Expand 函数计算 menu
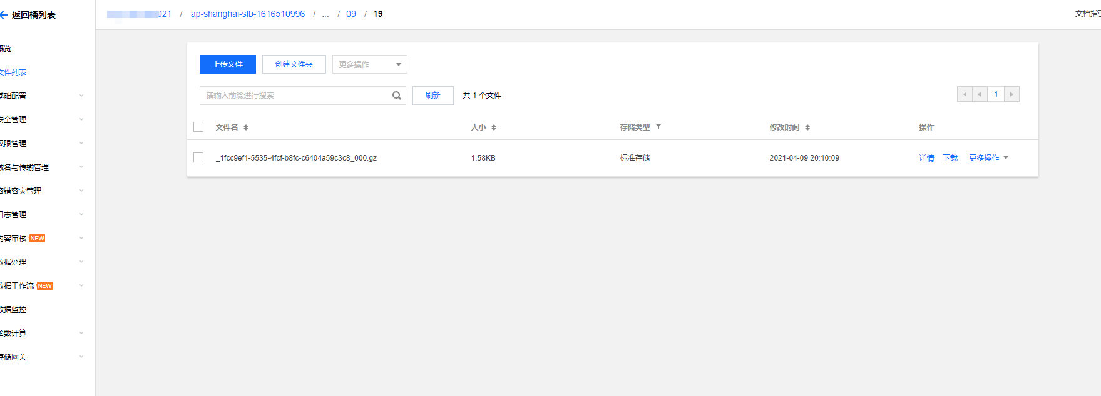The height and width of the screenshot is (396, 1101). point(81,333)
